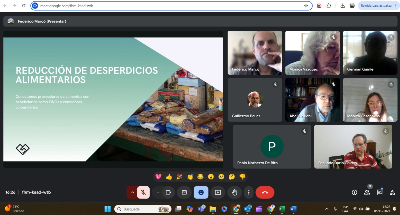Send the clapping hands reaction
400x215 pixels.
pos(190,177)
